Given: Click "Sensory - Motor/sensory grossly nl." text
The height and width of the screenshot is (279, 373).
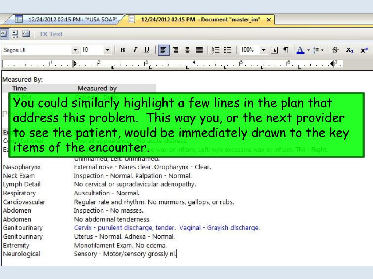Looking at the screenshot, I should [125, 254].
